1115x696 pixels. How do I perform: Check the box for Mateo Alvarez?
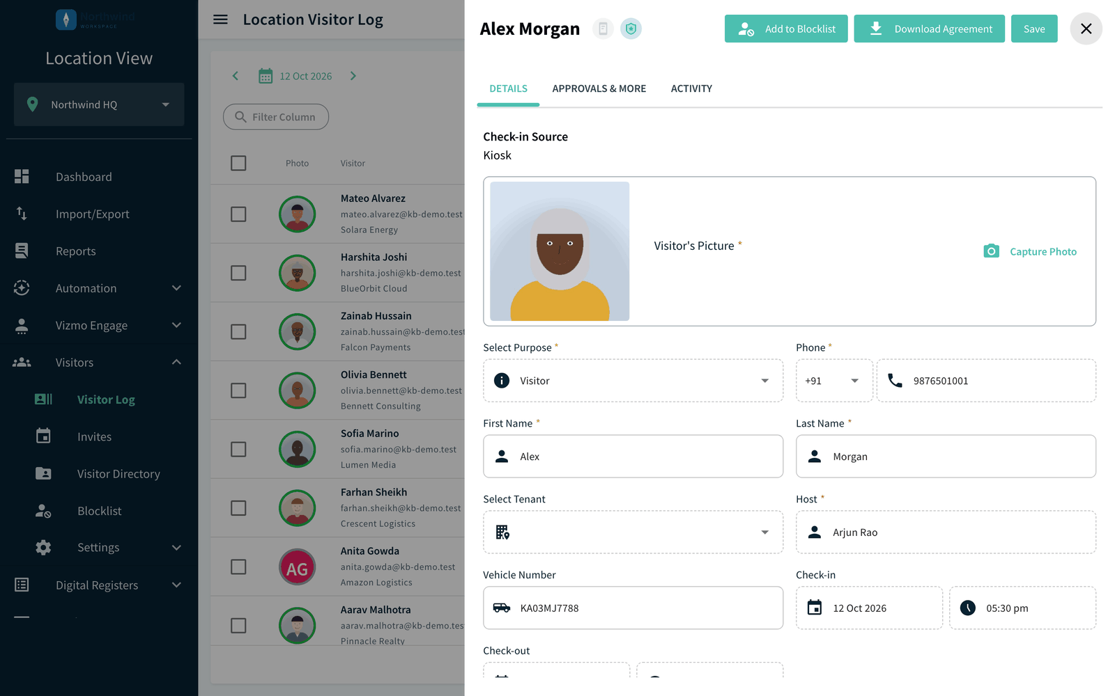(x=238, y=214)
